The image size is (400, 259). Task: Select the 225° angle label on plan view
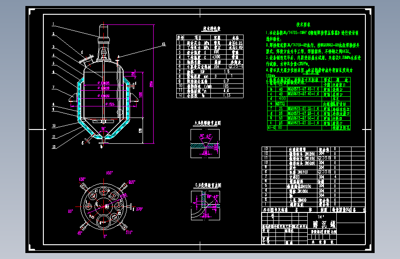[x=131, y=182]
